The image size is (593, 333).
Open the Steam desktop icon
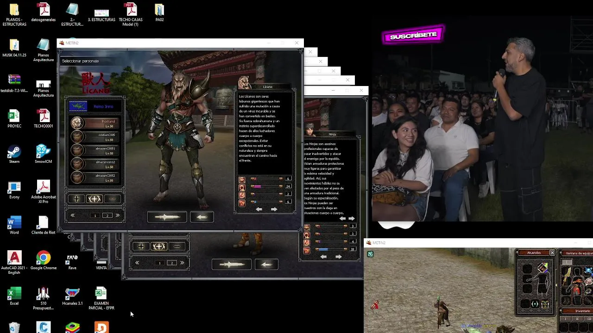point(14,155)
